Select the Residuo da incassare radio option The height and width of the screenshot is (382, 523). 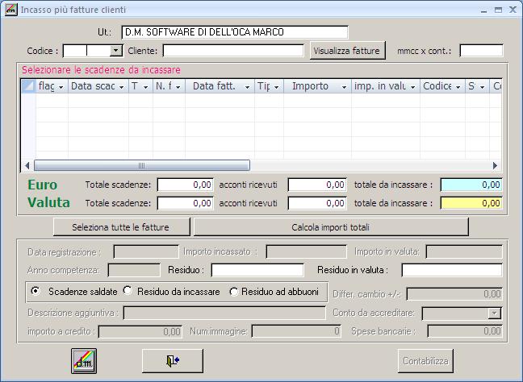(x=127, y=290)
